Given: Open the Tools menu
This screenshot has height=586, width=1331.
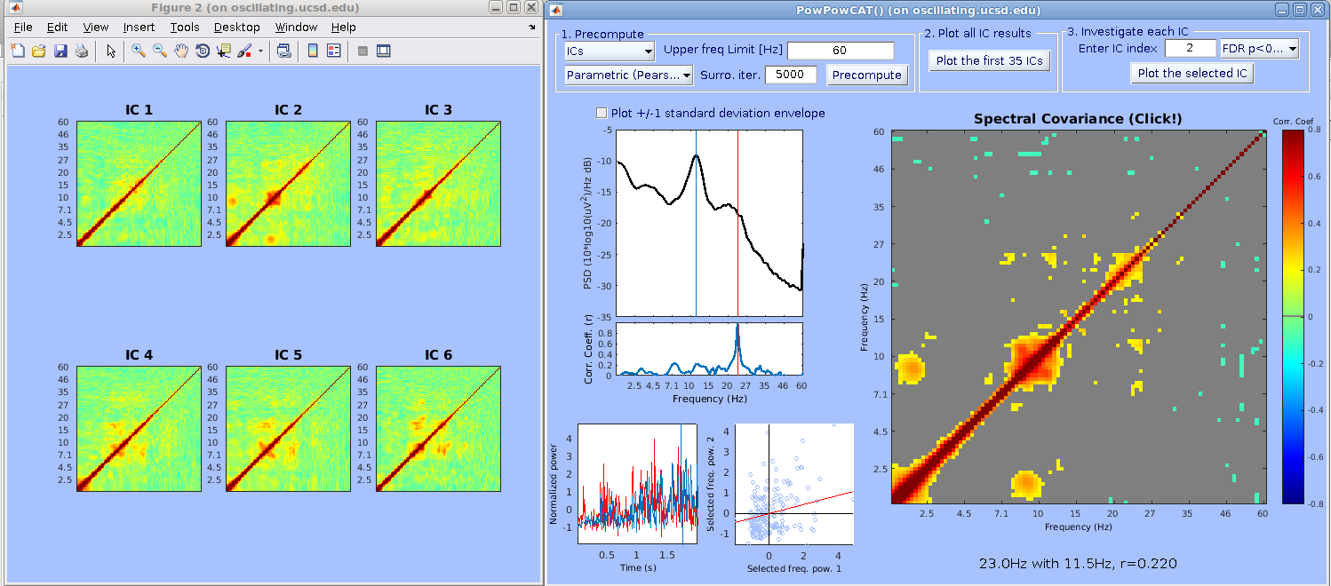Looking at the screenshot, I should click(x=185, y=28).
